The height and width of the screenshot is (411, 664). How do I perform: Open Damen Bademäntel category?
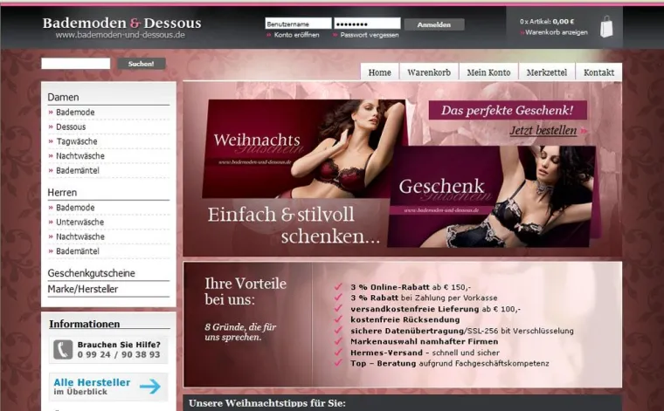pyautogui.click(x=78, y=170)
